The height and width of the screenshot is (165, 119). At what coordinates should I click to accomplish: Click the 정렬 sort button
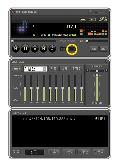[84, 152]
